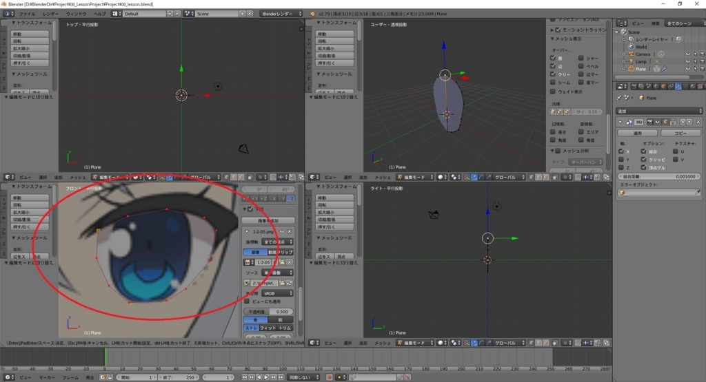706x382 pixels.
Task: Open the Object cube tab in Properties
Action: 663,86
